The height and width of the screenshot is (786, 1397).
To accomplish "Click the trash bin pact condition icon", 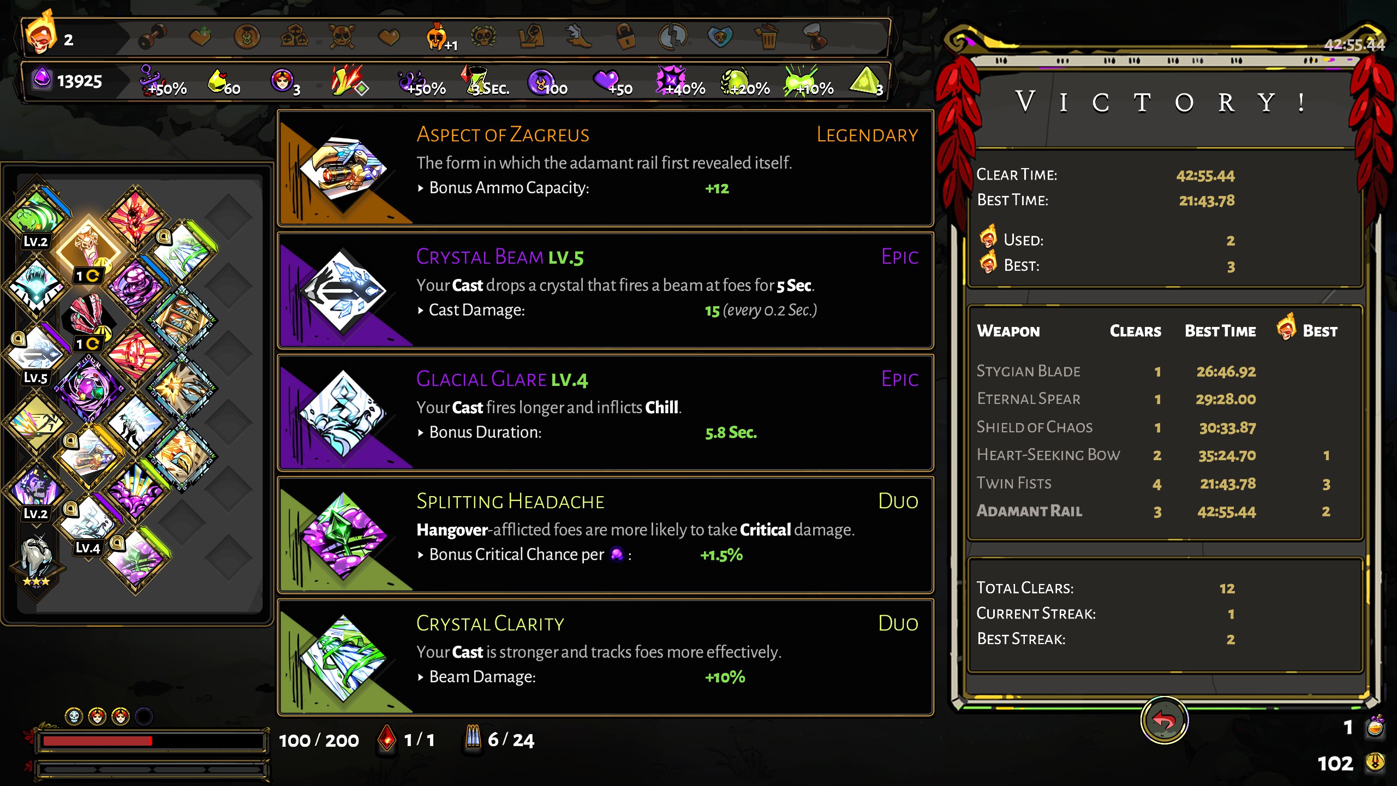I will click(x=767, y=37).
